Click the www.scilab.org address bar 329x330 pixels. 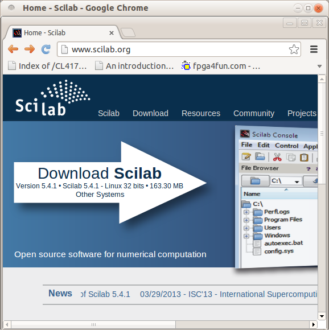179,49
